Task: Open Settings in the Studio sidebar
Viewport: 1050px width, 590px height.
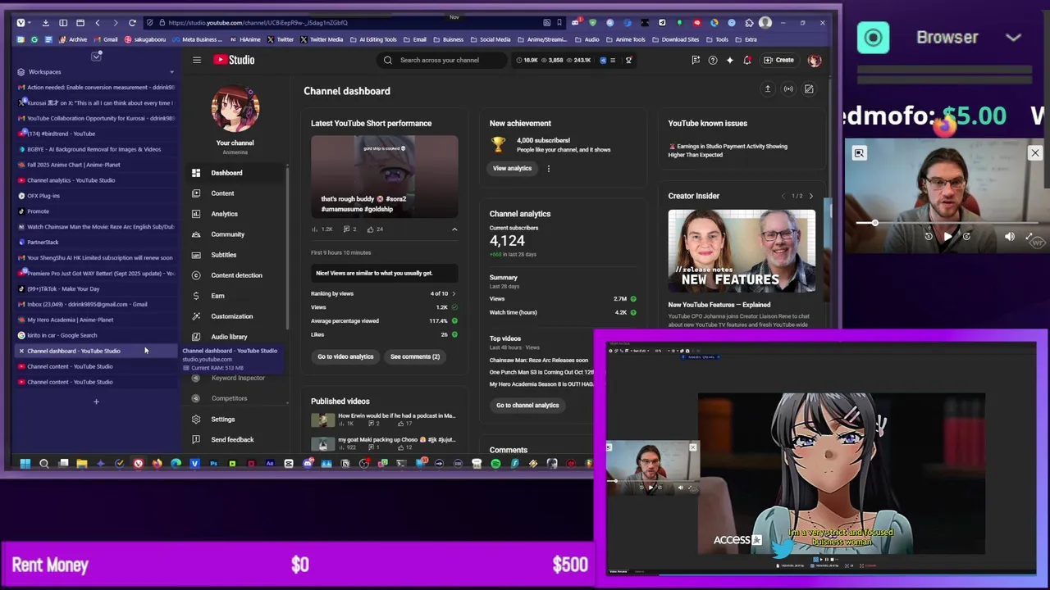Action: click(236, 420)
